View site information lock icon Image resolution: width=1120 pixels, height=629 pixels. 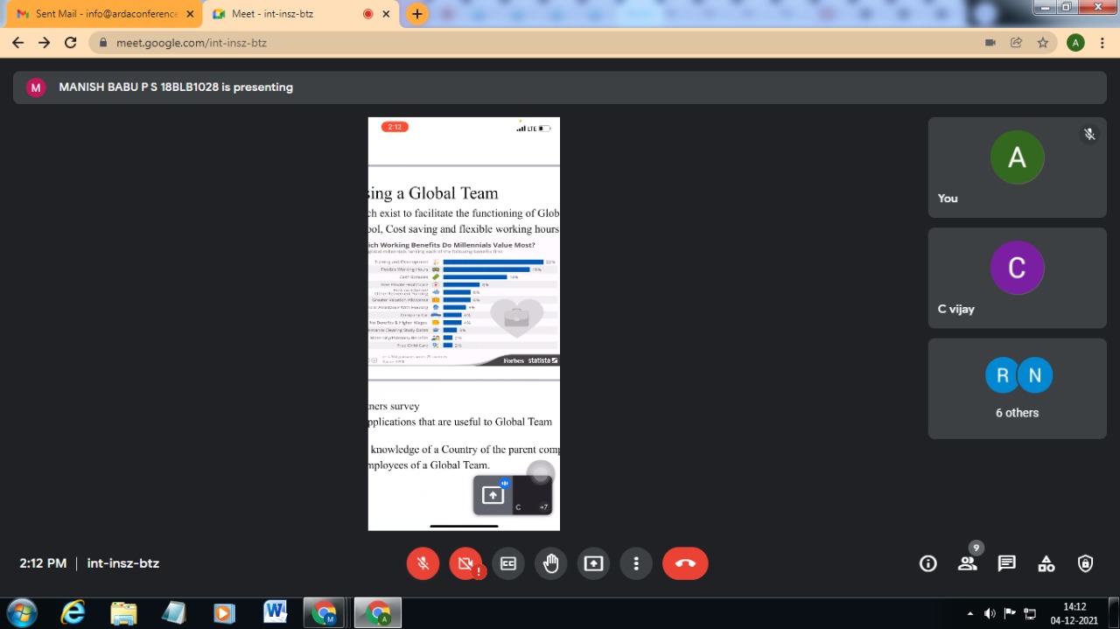click(104, 42)
